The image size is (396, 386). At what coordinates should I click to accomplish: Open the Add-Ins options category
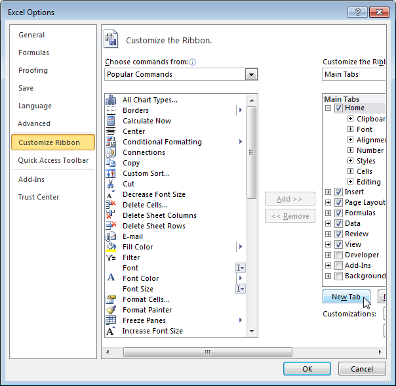tap(31, 179)
